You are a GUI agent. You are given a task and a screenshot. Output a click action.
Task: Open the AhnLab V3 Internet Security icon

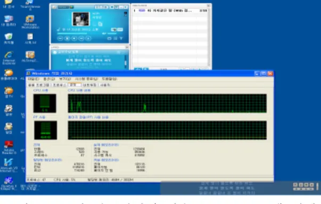click(9, 165)
